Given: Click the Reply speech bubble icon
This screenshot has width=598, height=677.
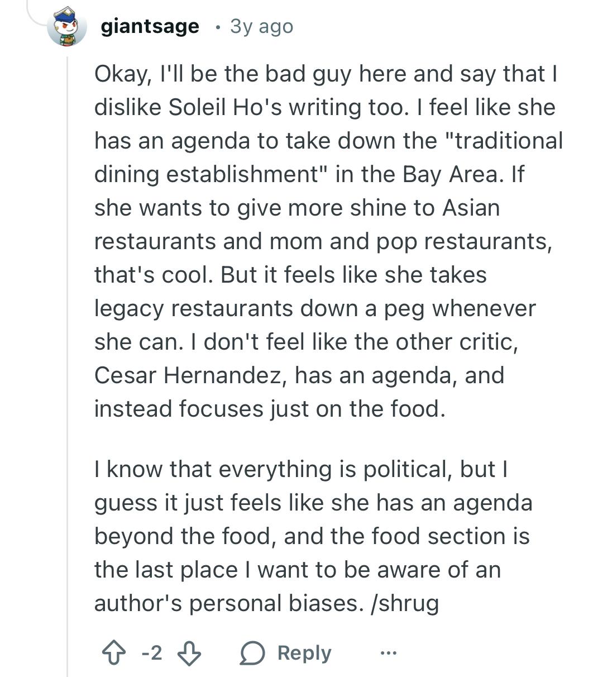Looking at the screenshot, I should (x=252, y=653).
